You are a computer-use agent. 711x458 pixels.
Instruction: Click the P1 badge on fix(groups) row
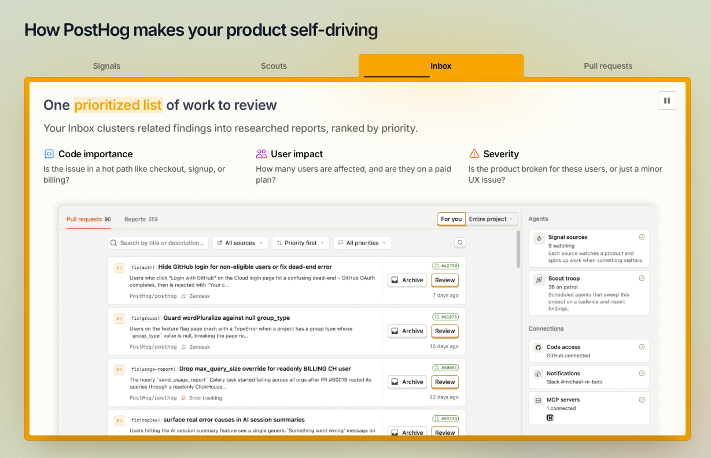click(119, 319)
